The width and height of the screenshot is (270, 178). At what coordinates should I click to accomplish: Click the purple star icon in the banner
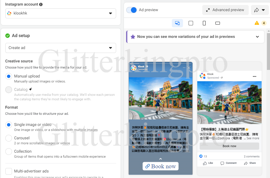(133, 37)
